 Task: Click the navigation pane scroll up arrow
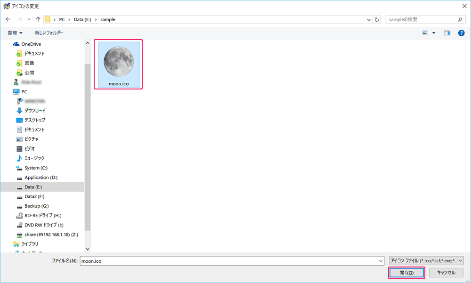coord(88,43)
